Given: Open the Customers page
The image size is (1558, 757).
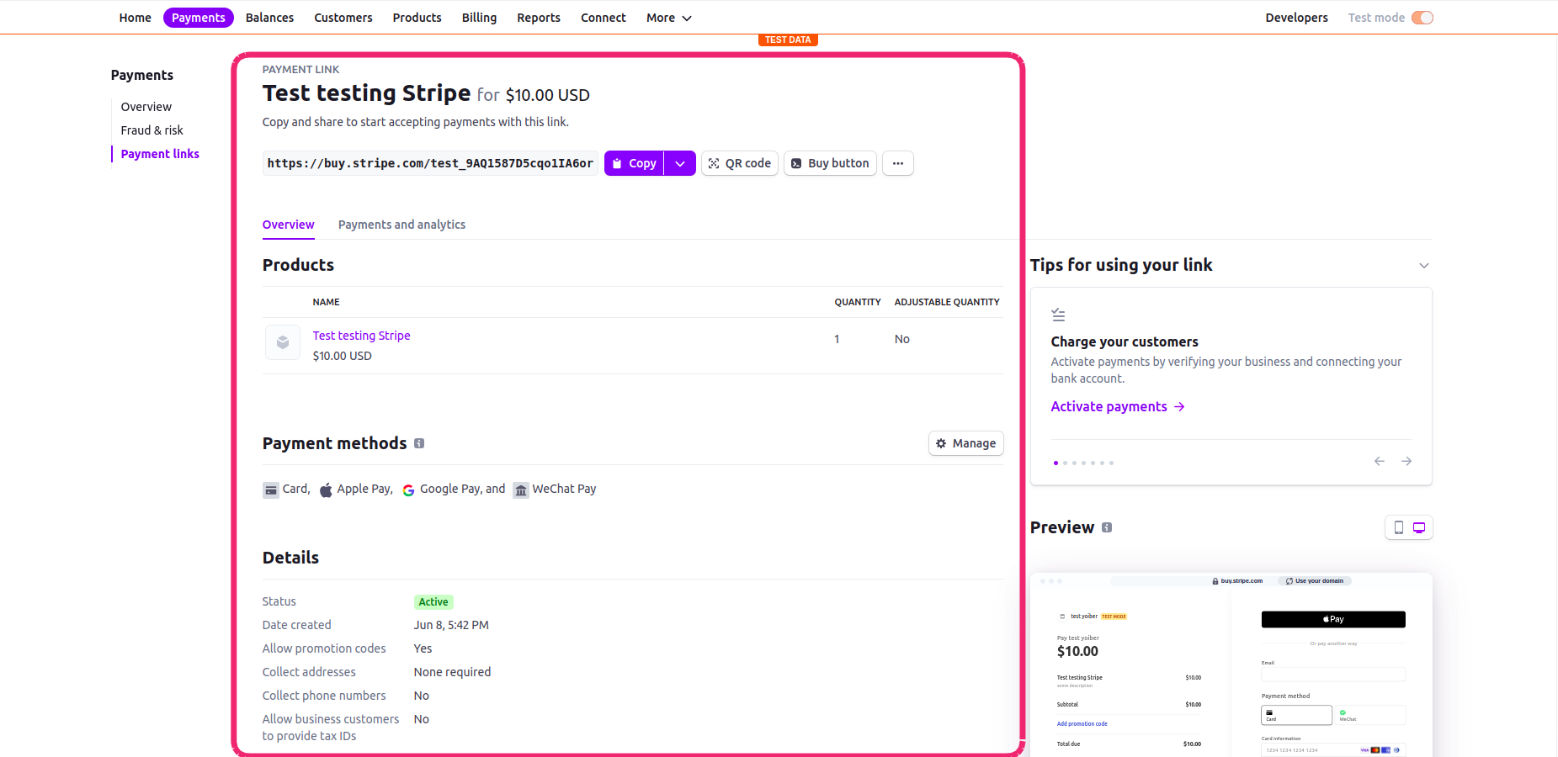Looking at the screenshot, I should click(x=343, y=18).
